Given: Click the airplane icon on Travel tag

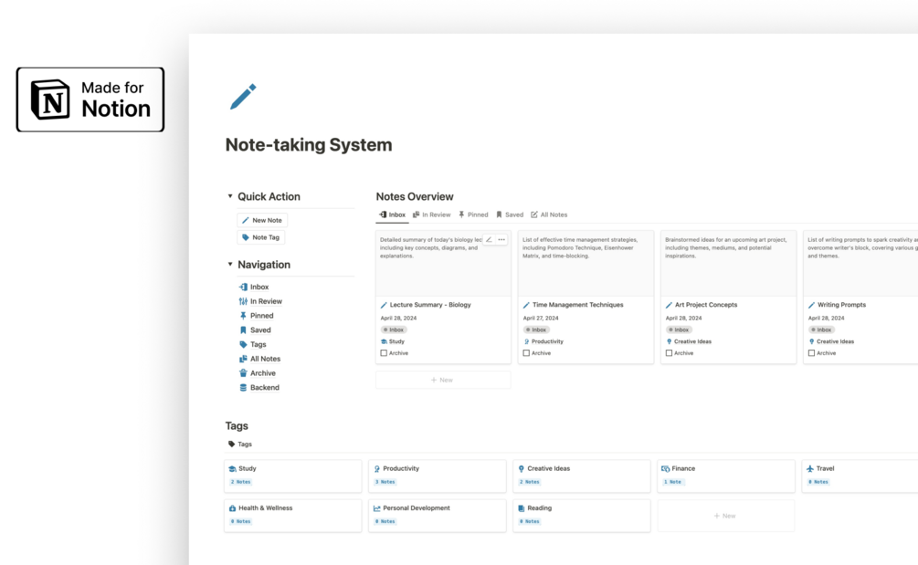Looking at the screenshot, I should tap(809, 469).
